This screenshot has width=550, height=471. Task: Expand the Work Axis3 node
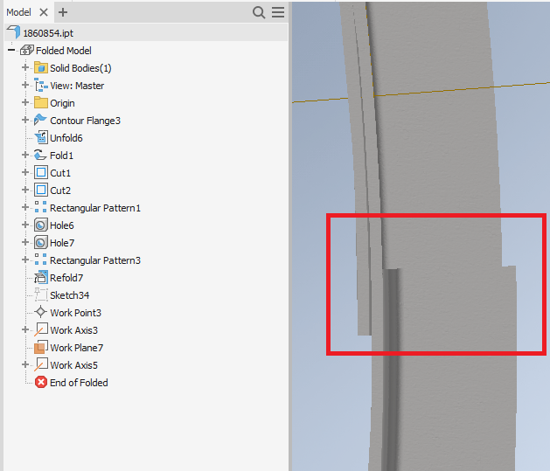coord(25,329)
